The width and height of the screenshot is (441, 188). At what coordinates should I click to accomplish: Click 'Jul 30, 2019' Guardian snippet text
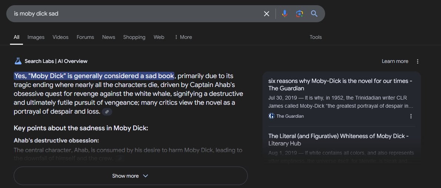tap(341, 102)
